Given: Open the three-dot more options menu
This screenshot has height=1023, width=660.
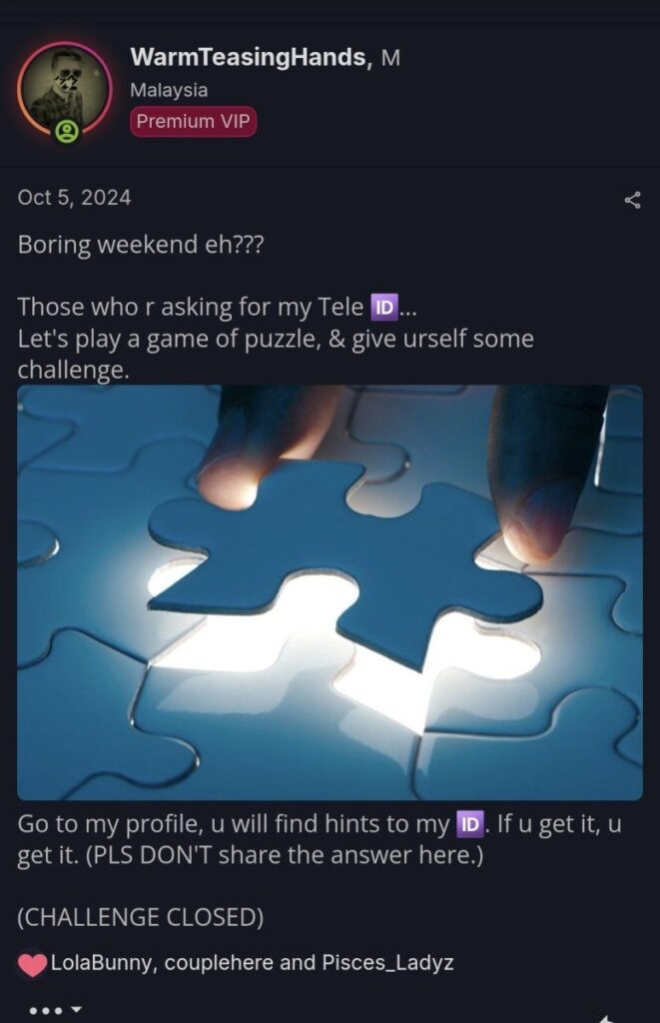Looking at the screenshot, I should pos(46,1011).
